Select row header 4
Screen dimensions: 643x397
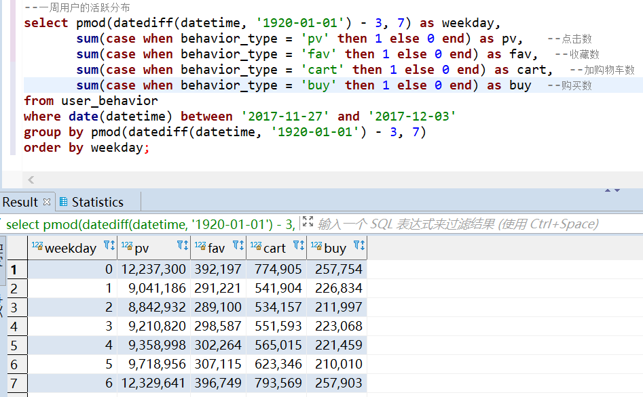tap(17, 326)
